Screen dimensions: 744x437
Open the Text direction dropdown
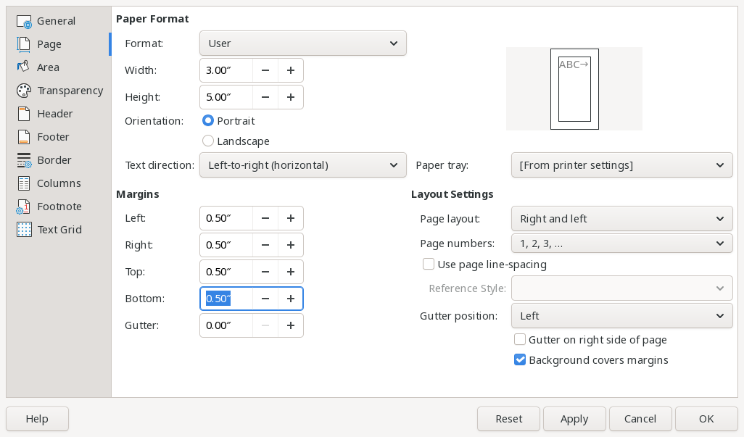pos(302,165)
